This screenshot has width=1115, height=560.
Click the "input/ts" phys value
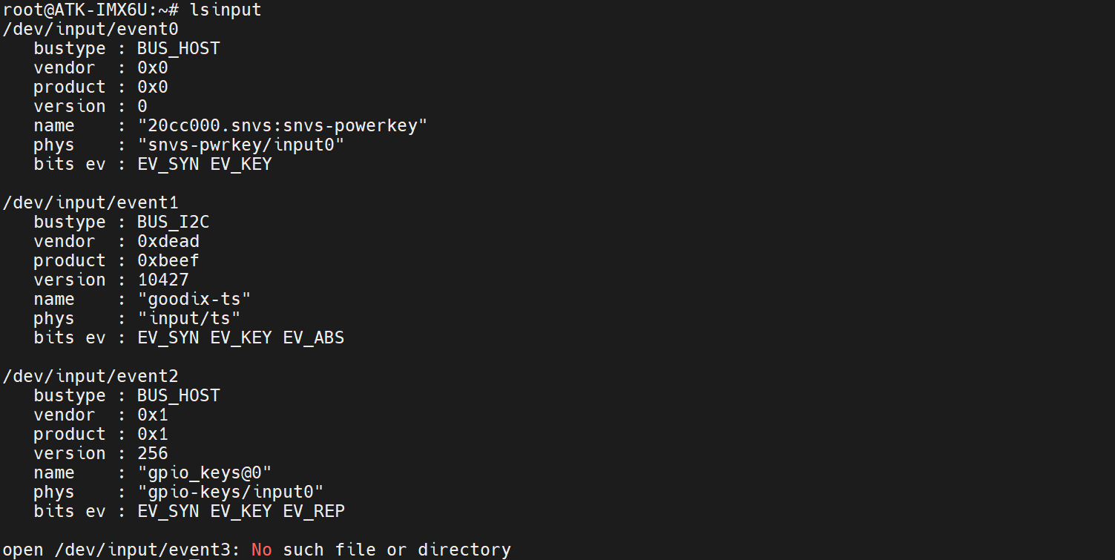pyautogui.click(x=189, y=319)
